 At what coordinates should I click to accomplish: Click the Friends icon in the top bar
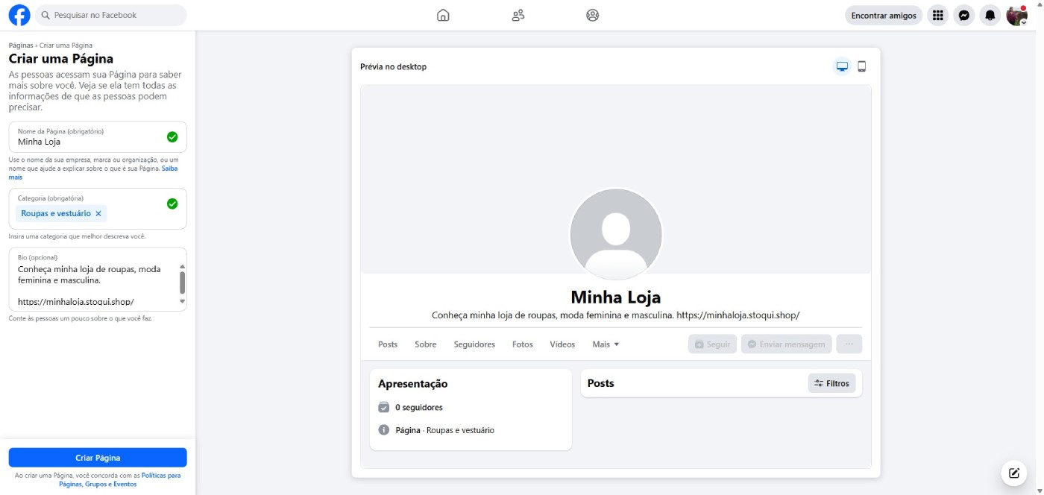(518, 15)
